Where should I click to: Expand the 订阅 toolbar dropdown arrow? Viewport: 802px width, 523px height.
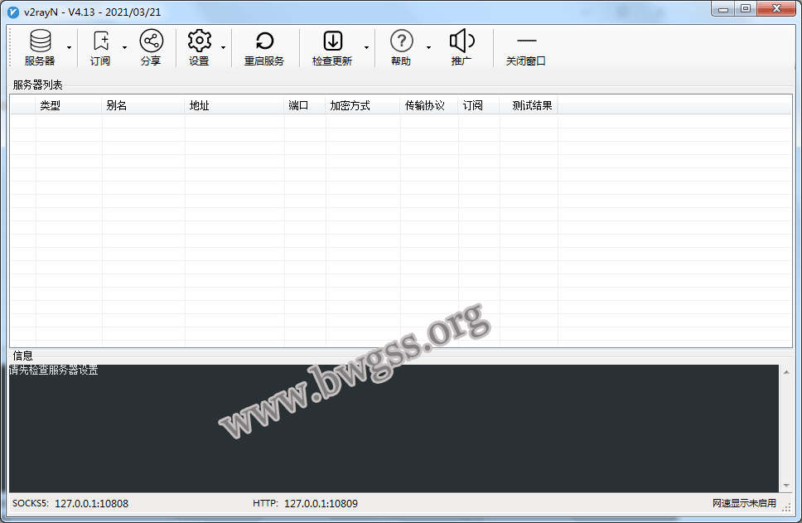click(124, 48)
